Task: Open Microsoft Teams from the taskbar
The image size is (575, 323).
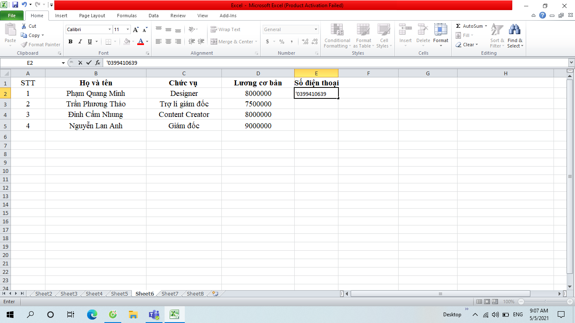Action: (x=154, y=314)
